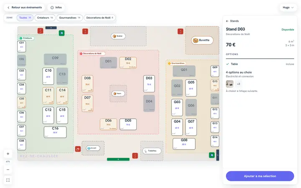Select stand G12
Image resolution: width=301 pixels, height=188 pixels.
pyautogui.click(x=215, y=113)
